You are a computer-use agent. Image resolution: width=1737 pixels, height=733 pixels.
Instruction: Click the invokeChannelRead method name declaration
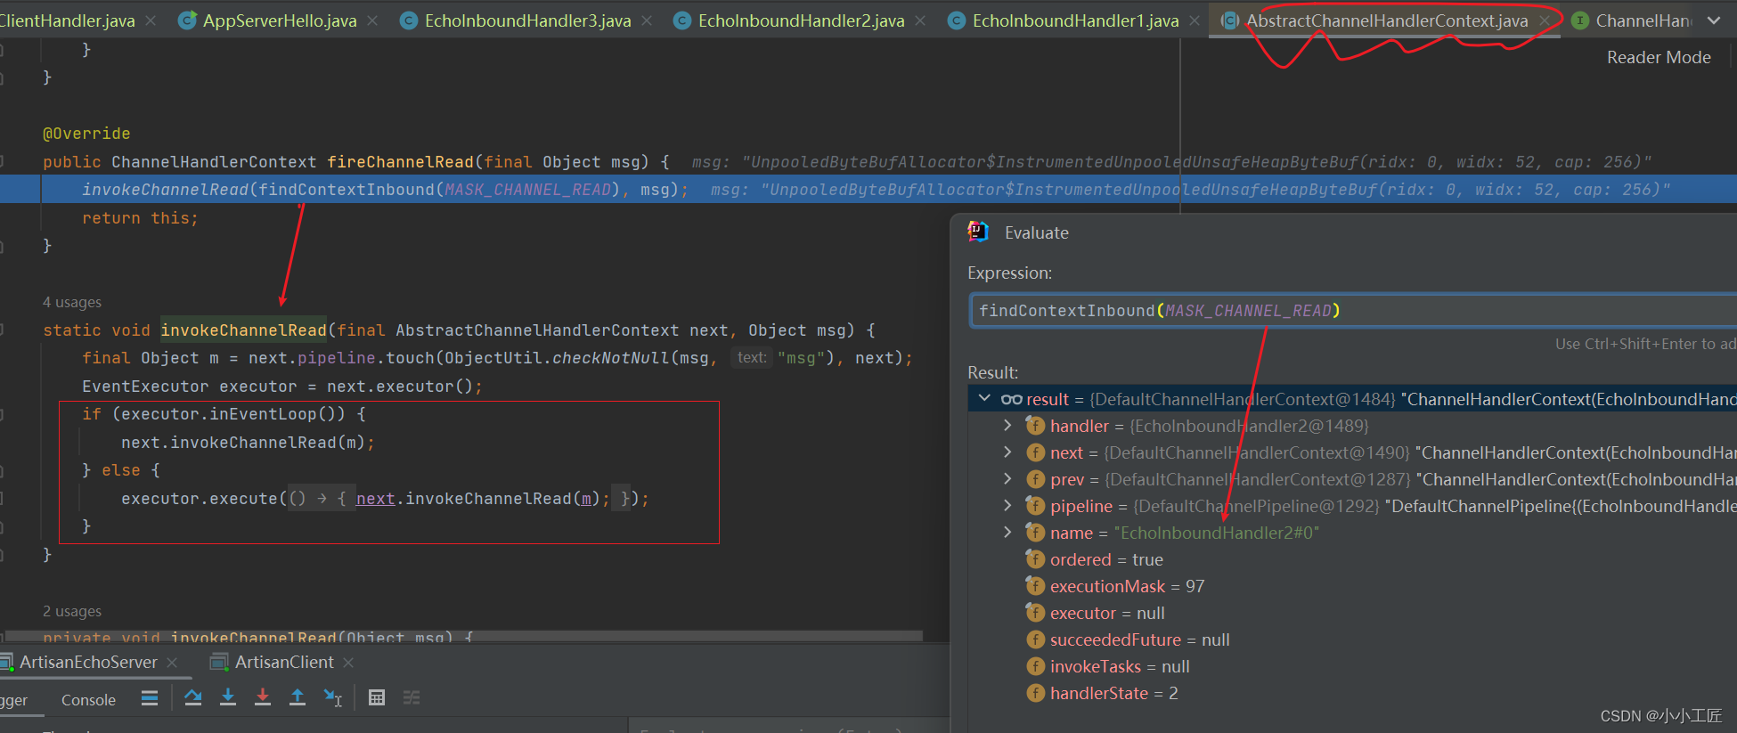click(x=243, y=330)
